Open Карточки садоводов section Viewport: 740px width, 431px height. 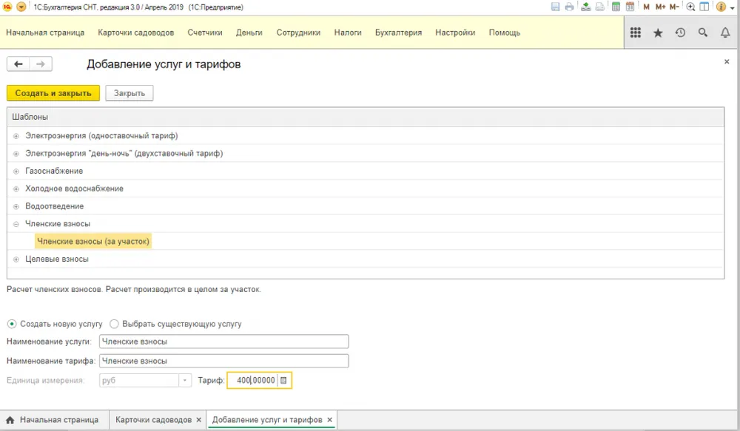136,33
